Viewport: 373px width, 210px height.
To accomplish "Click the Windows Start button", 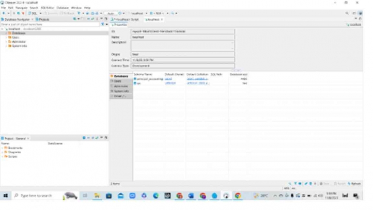I will coord(5,196).
